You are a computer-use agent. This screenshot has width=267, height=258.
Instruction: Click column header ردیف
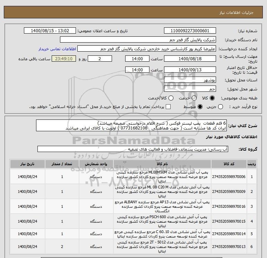[252, 164]
